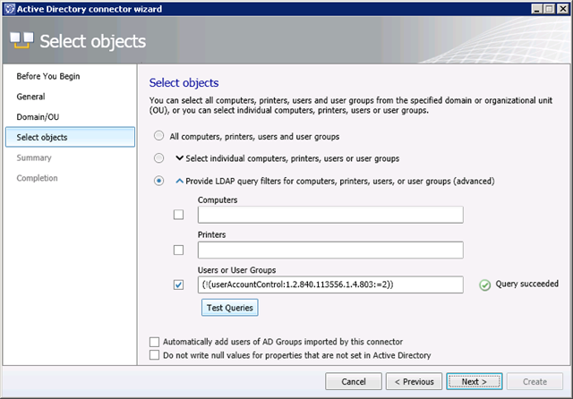Select the Provide LDAP query filters radio button
Image resolution: width=573 pixels, height=399 pixels.
pos(159,181)
